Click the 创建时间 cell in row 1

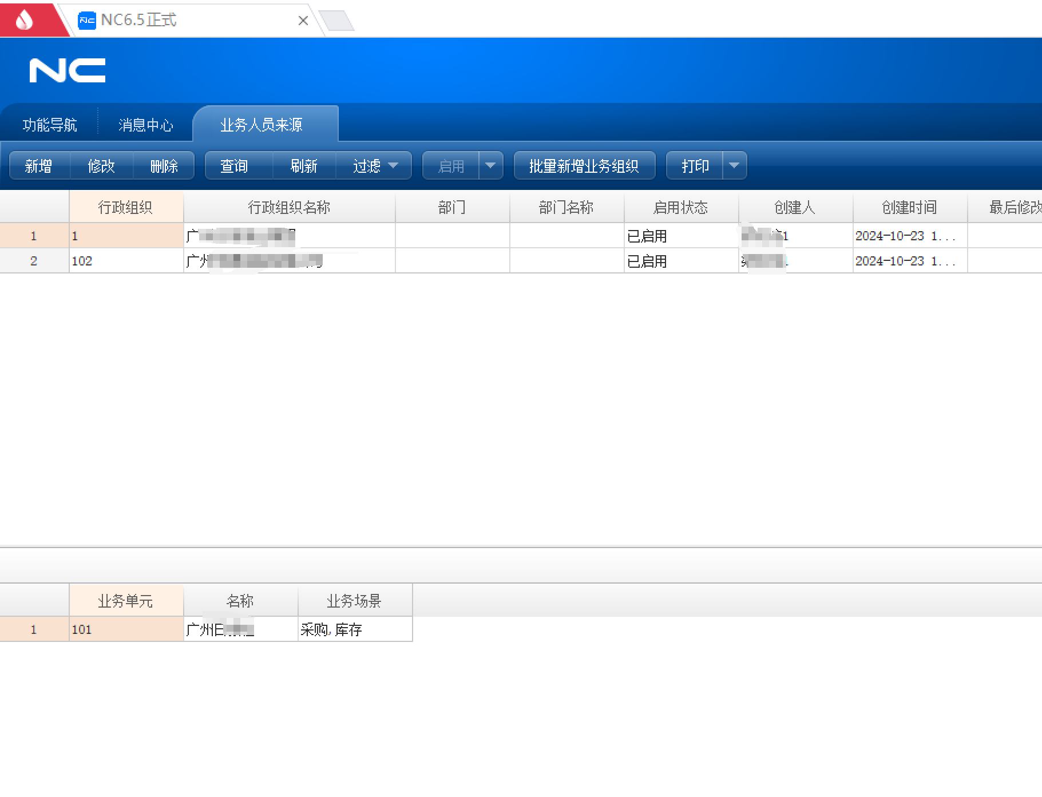click(x=910, y=236)
